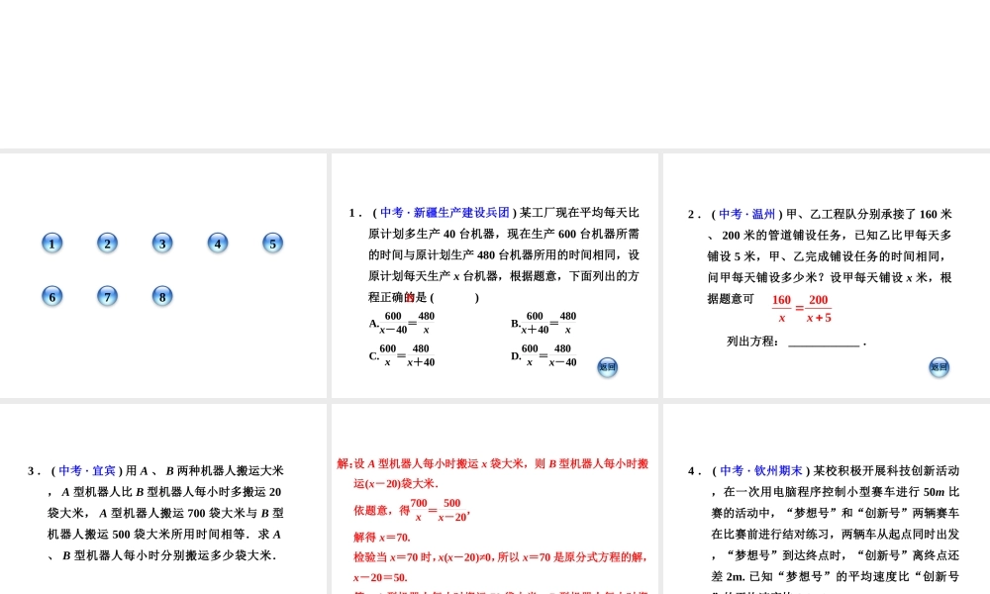Screen dimensions: 990x594
Task: Click the empty answer parentheses in question 1
Action: pos(454,297)
